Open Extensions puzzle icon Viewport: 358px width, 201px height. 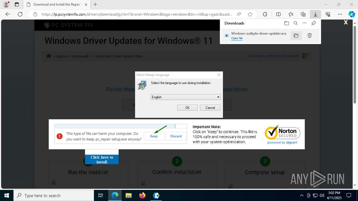point(265,14)
